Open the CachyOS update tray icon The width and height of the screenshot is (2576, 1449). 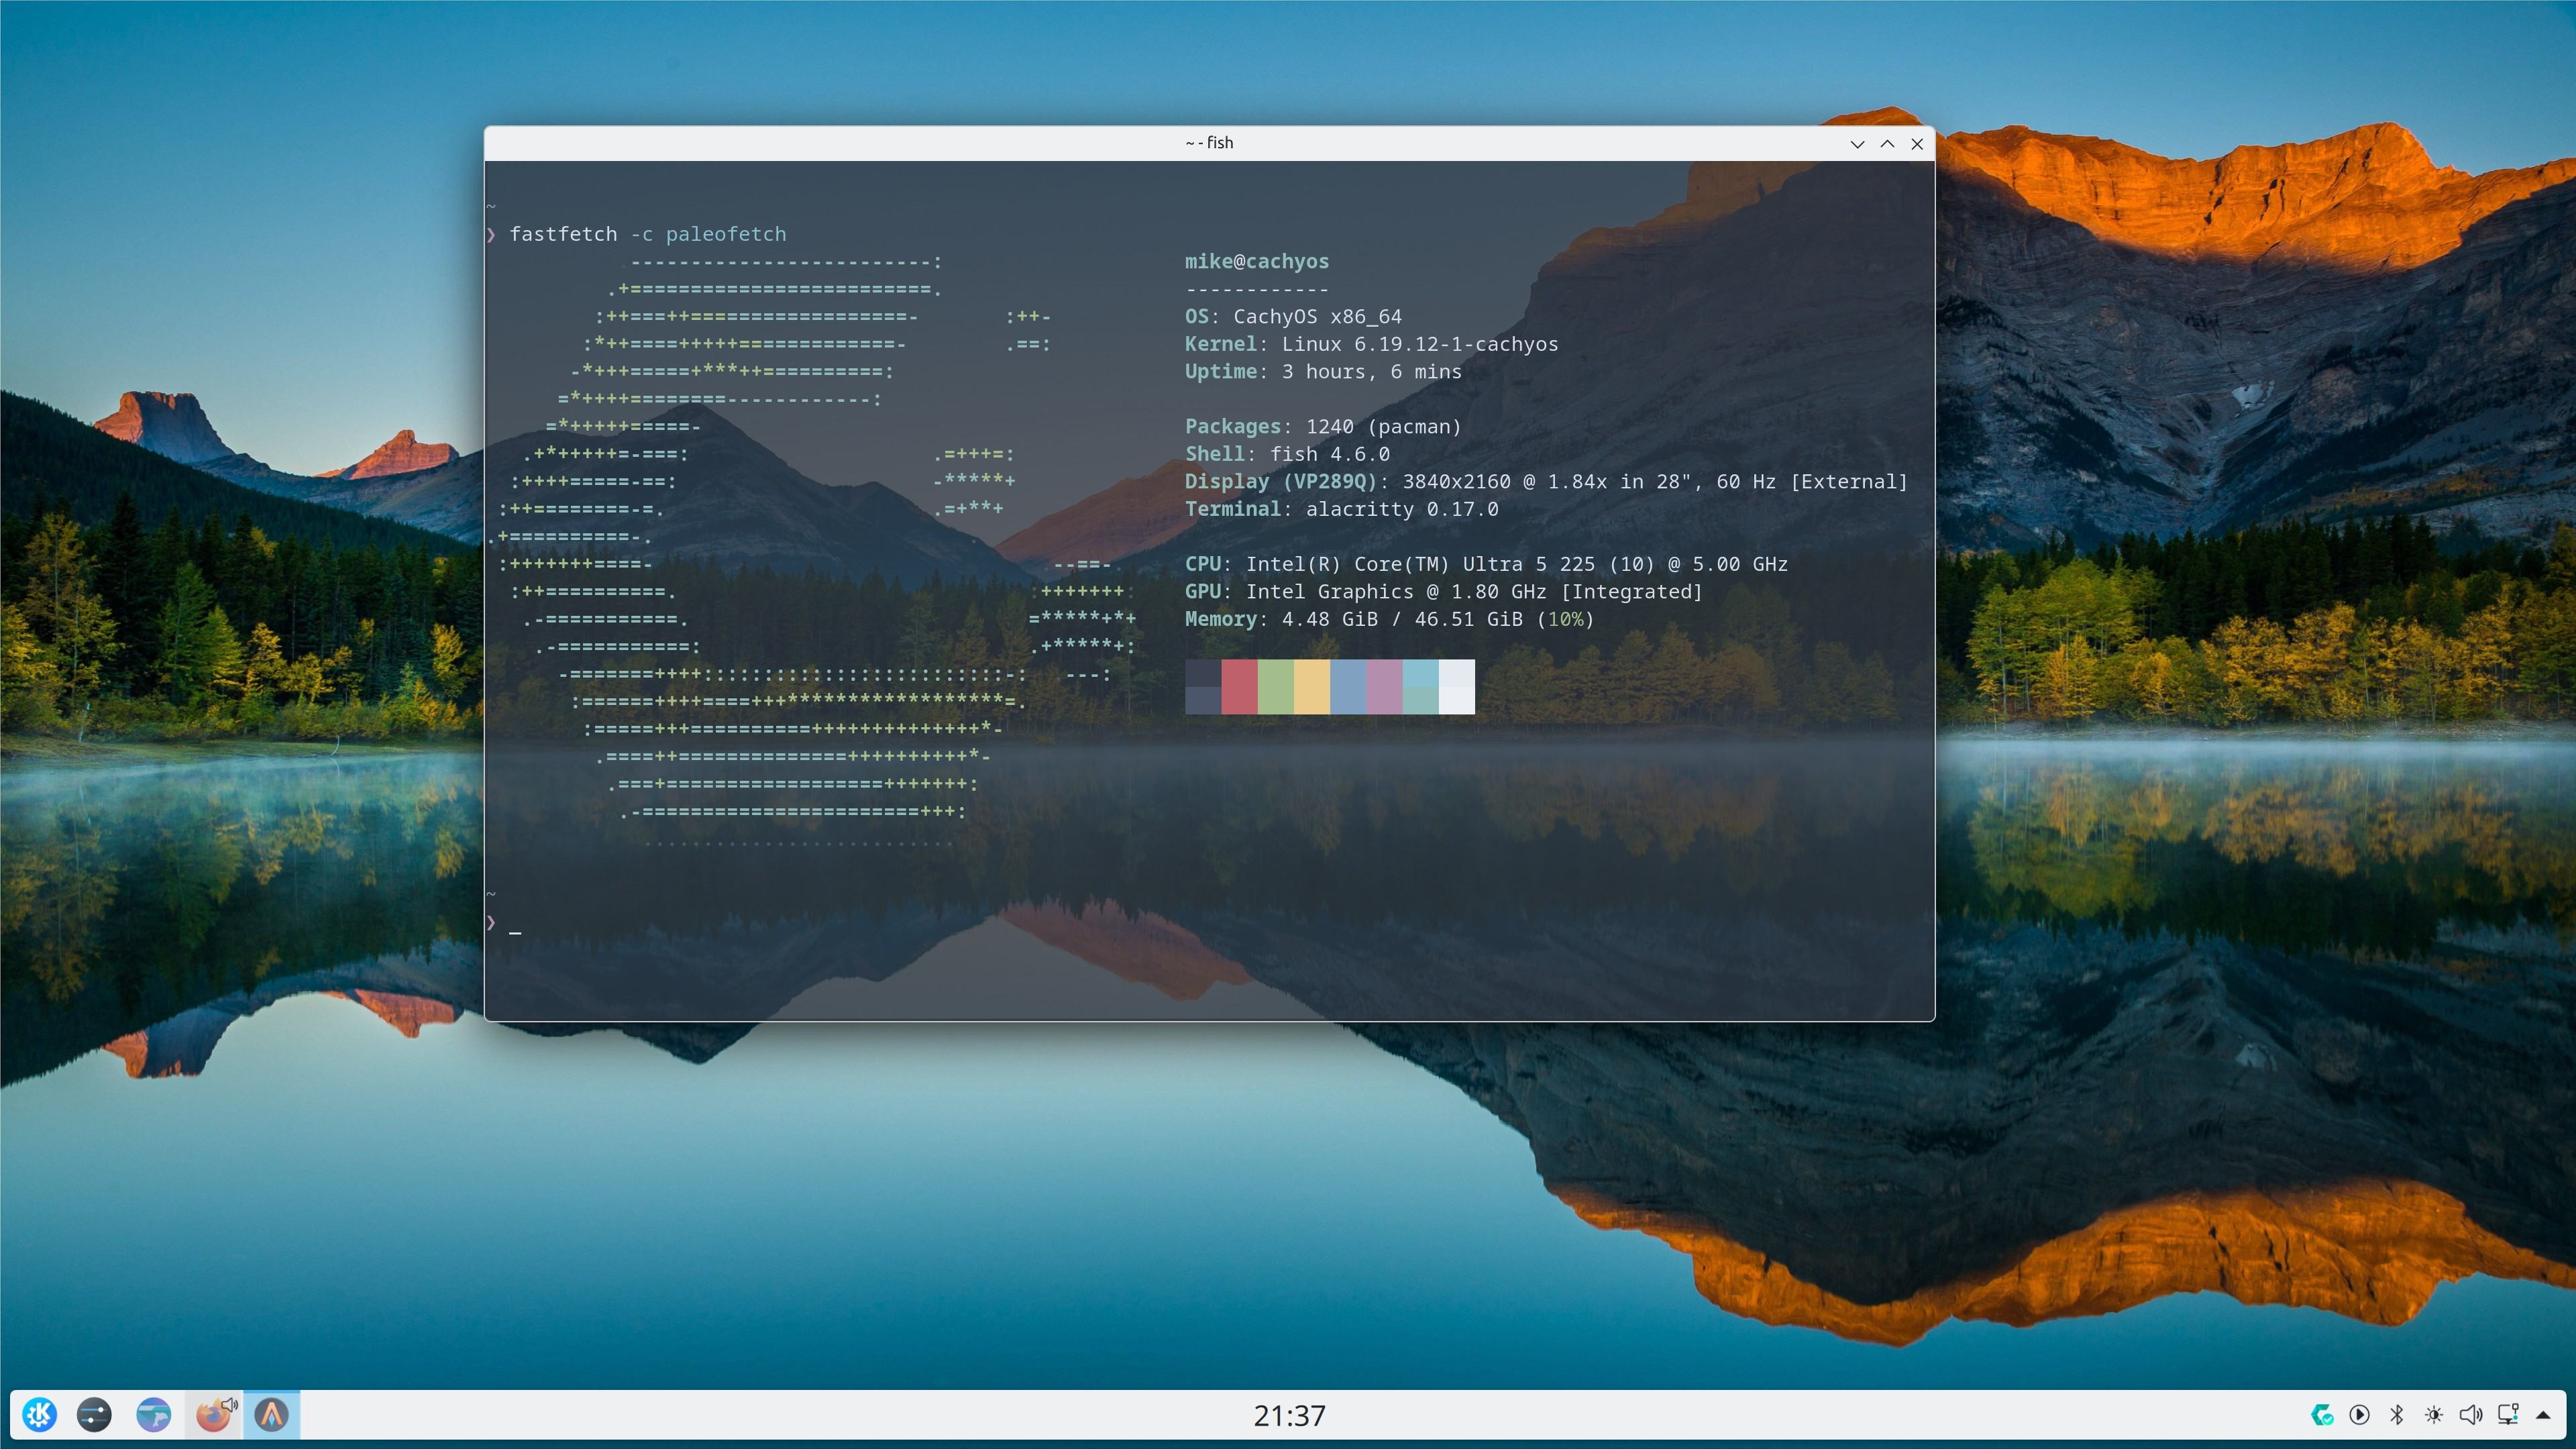pos(2322,1414)
